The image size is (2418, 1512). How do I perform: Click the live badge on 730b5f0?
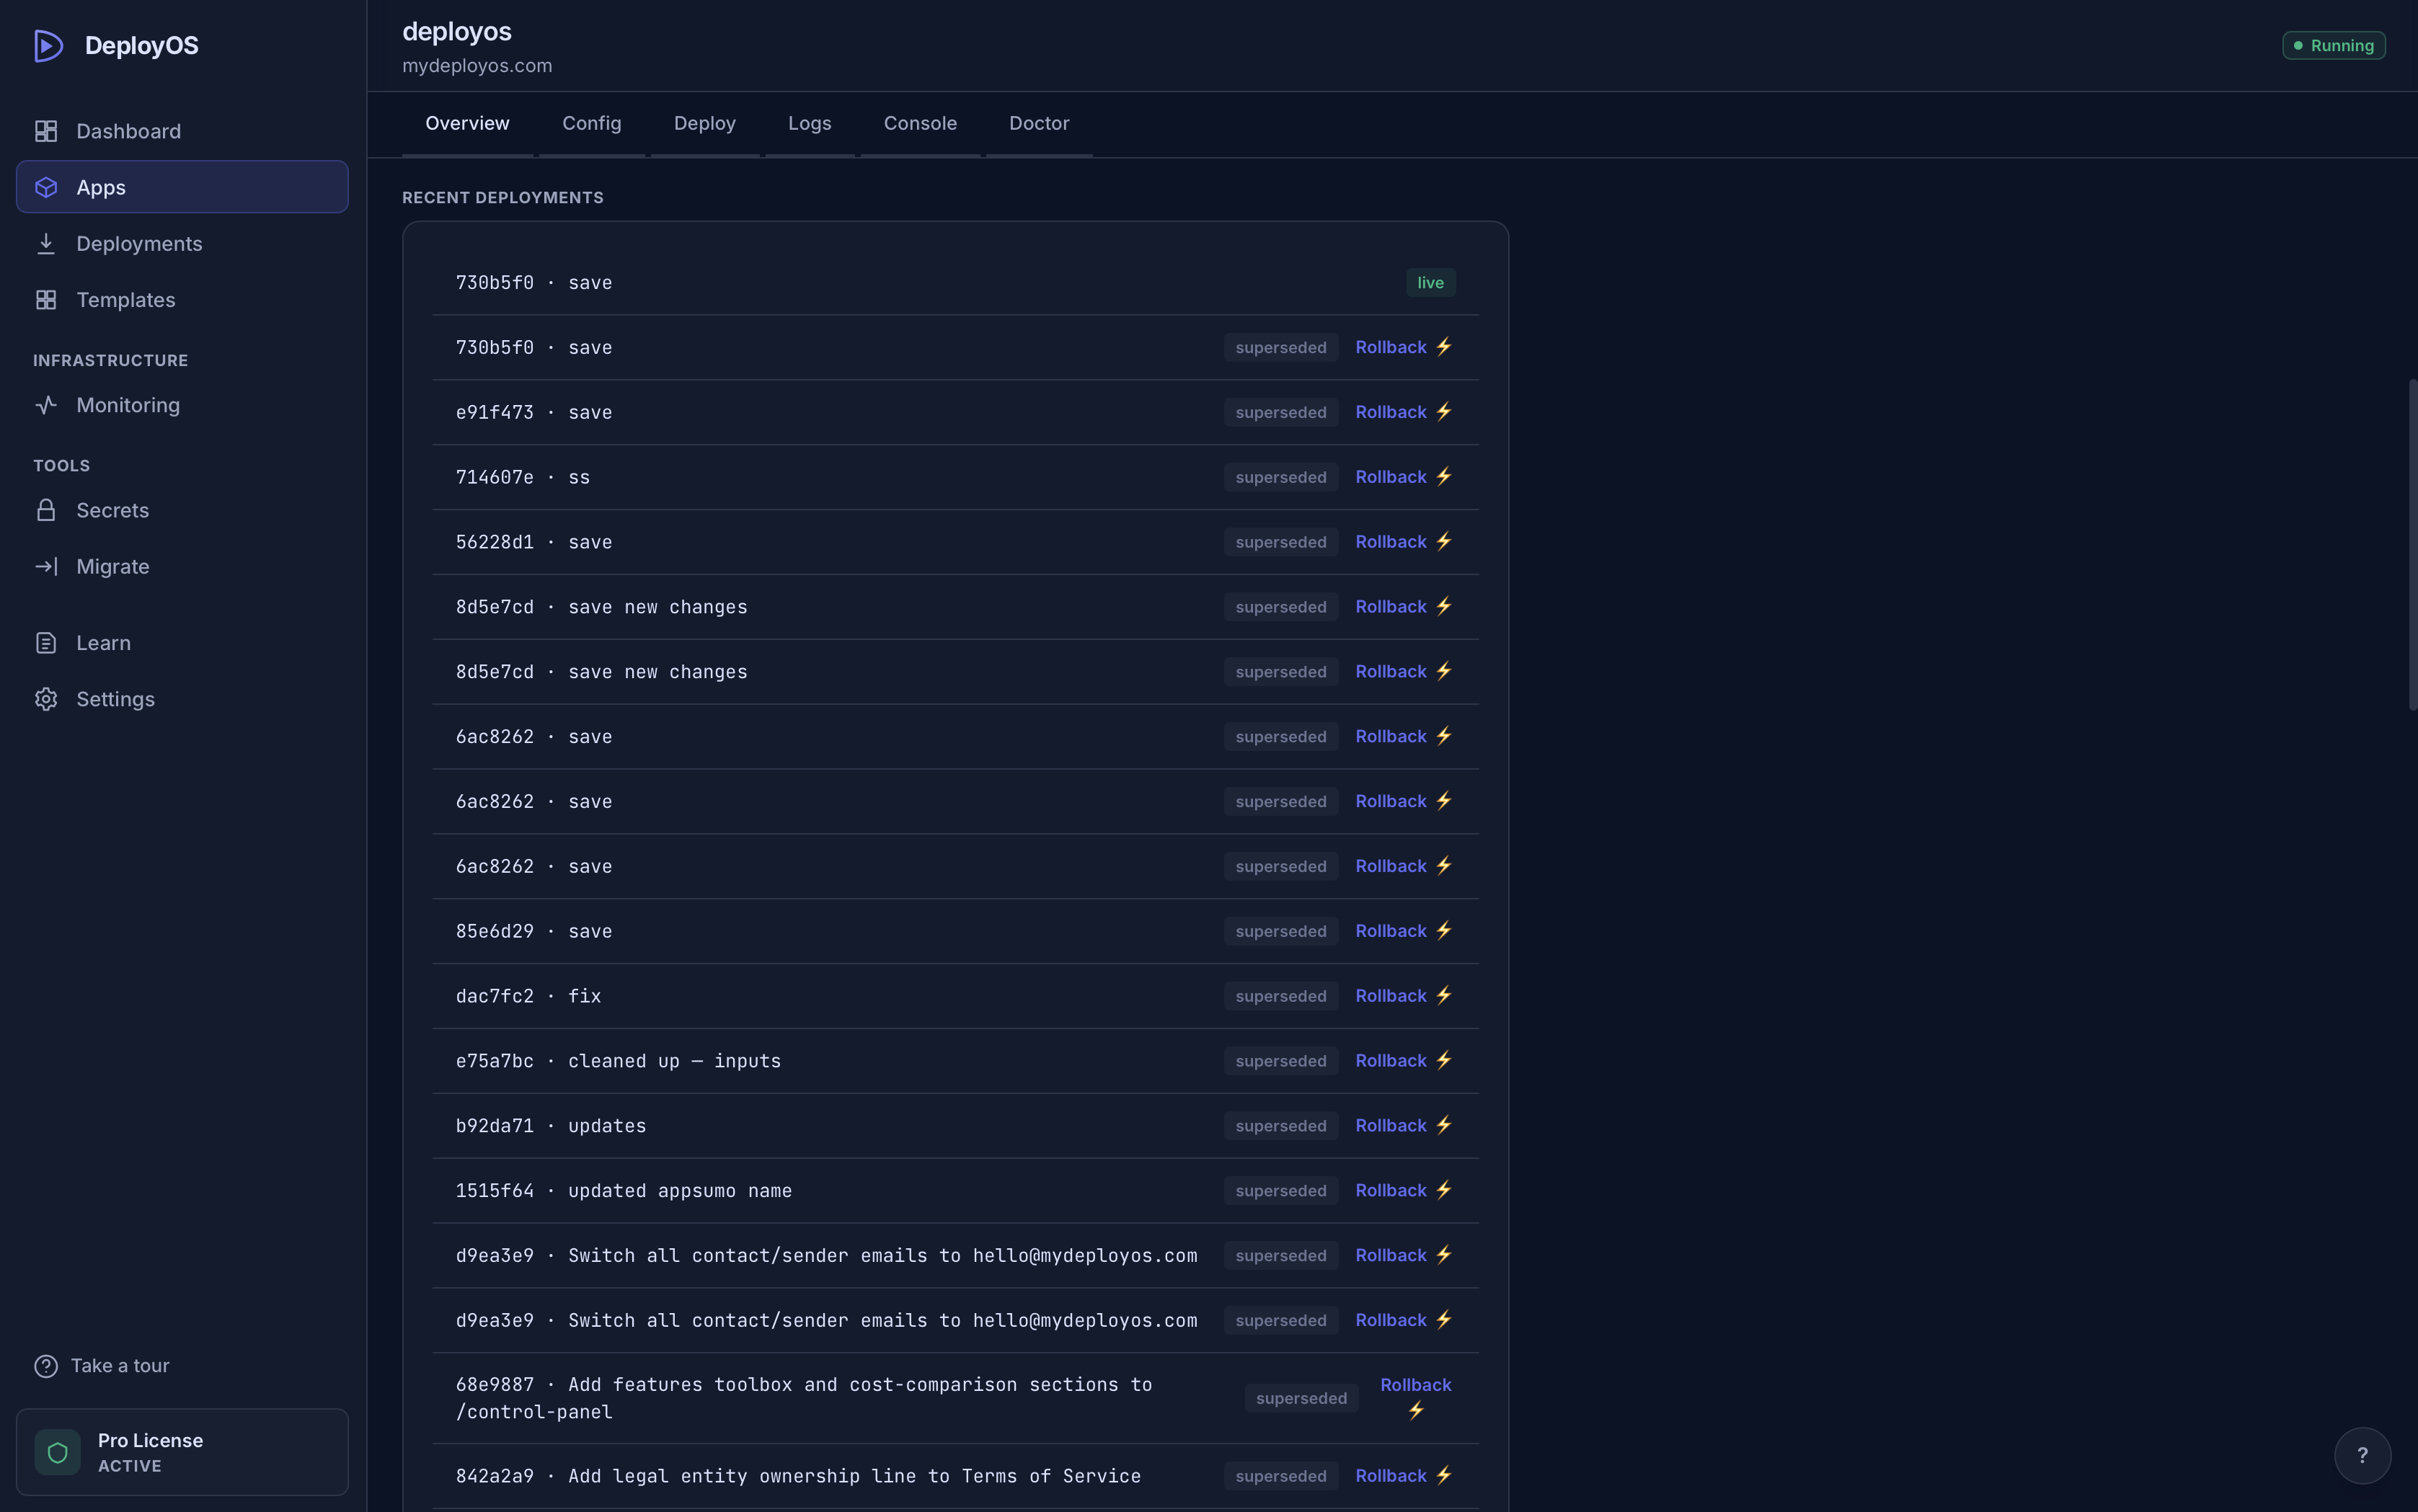tap(1430, 283)
